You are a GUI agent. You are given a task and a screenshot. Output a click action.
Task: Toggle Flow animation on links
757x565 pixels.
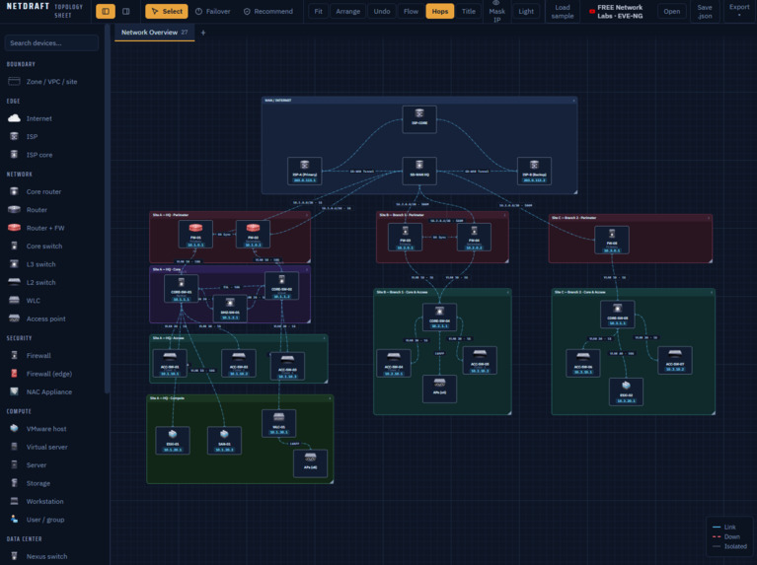pos(411,11)
